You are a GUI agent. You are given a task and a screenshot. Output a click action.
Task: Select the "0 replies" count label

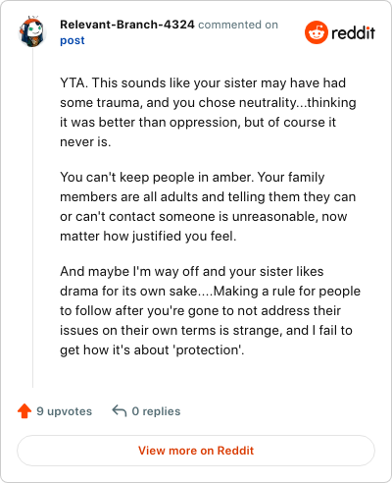156,411
